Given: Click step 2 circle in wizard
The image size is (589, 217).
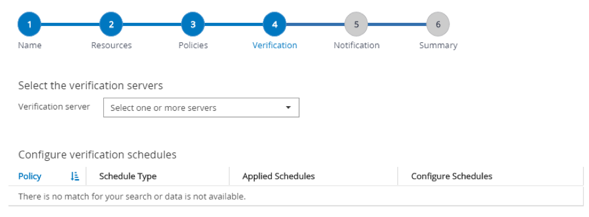Looking at the screenshot, I should click(x=111, y=24).
